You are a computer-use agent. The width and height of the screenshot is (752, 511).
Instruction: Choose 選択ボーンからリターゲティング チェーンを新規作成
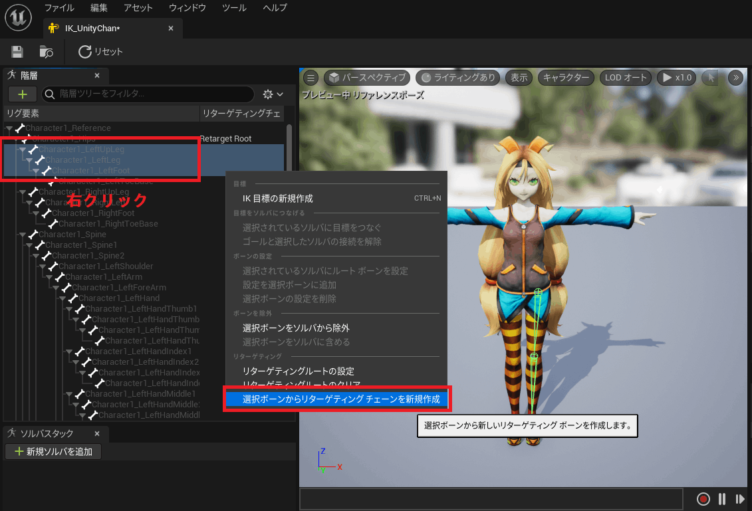(337, 399)
